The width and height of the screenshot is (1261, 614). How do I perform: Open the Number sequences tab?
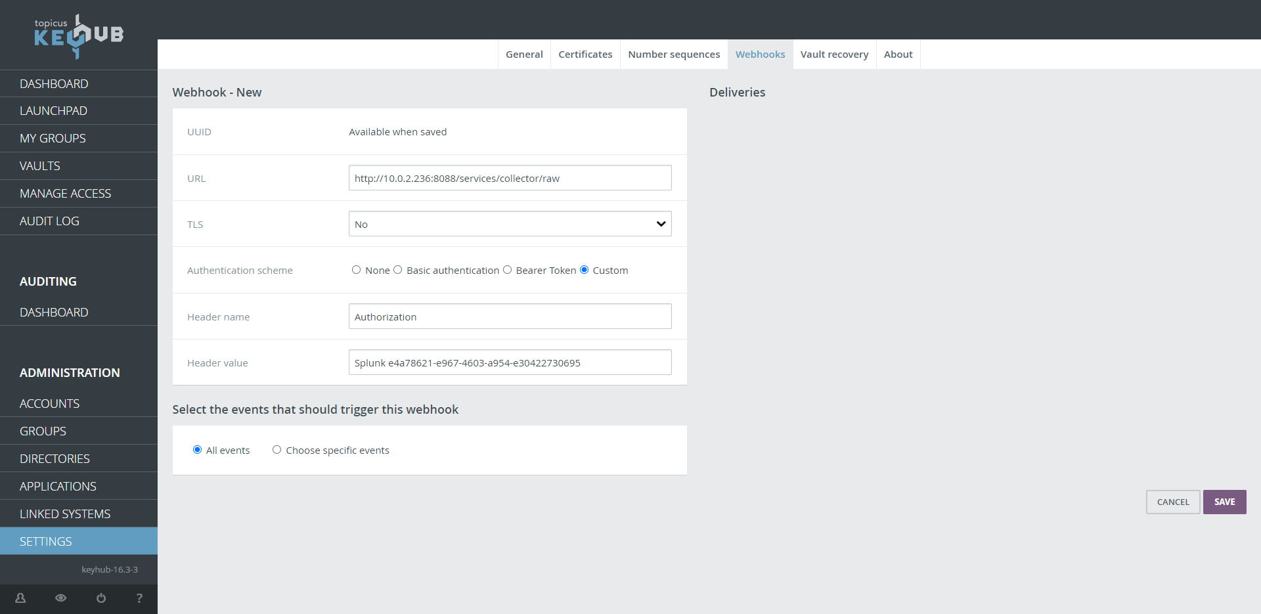pos(674,55)
